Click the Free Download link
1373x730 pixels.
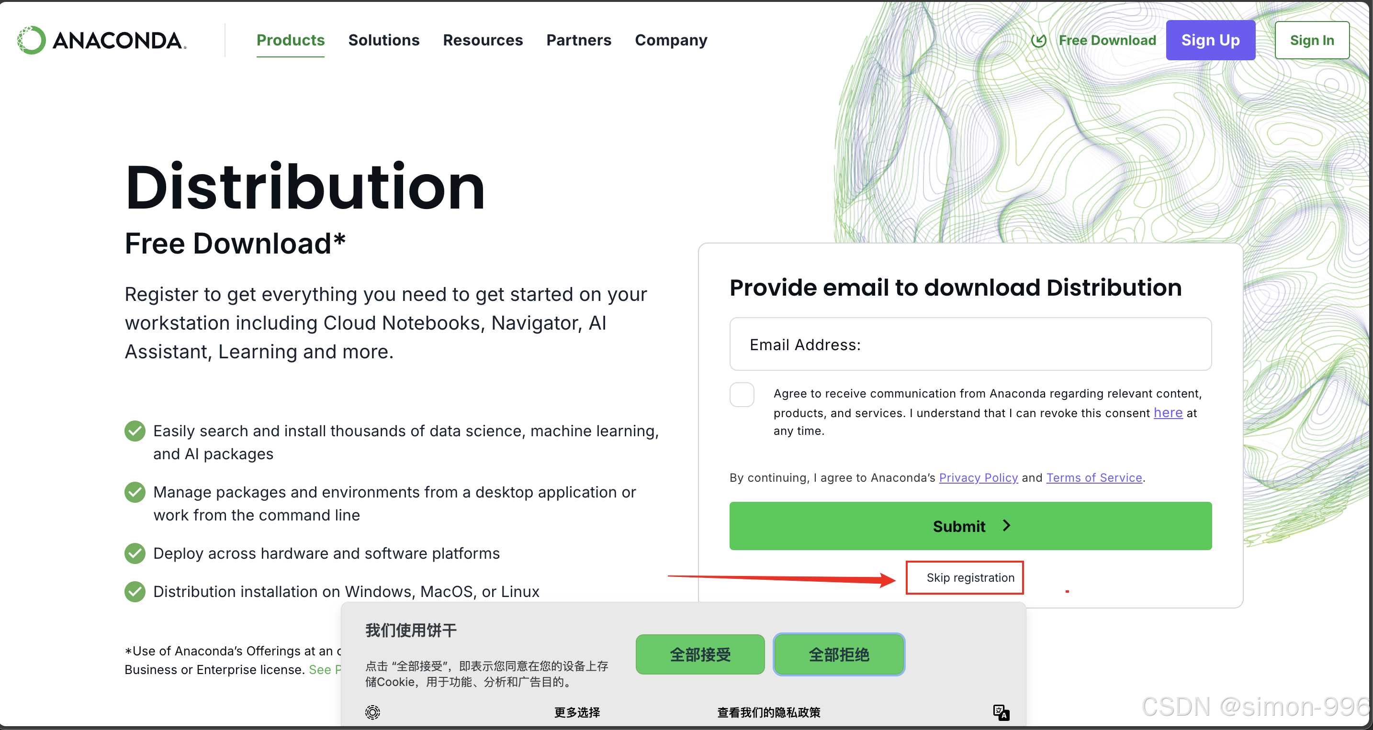1107,40
